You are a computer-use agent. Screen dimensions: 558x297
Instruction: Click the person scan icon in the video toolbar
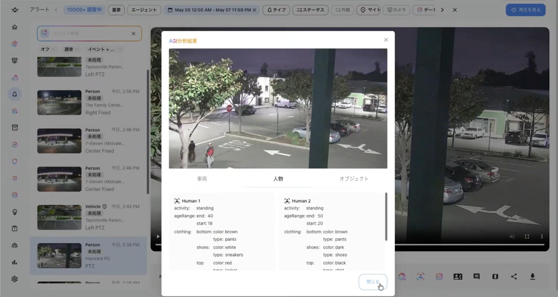pos(420,276)
